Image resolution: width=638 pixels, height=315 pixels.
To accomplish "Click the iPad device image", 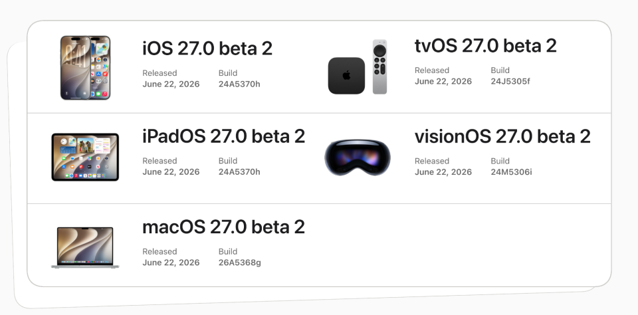I will coord(85,157).
